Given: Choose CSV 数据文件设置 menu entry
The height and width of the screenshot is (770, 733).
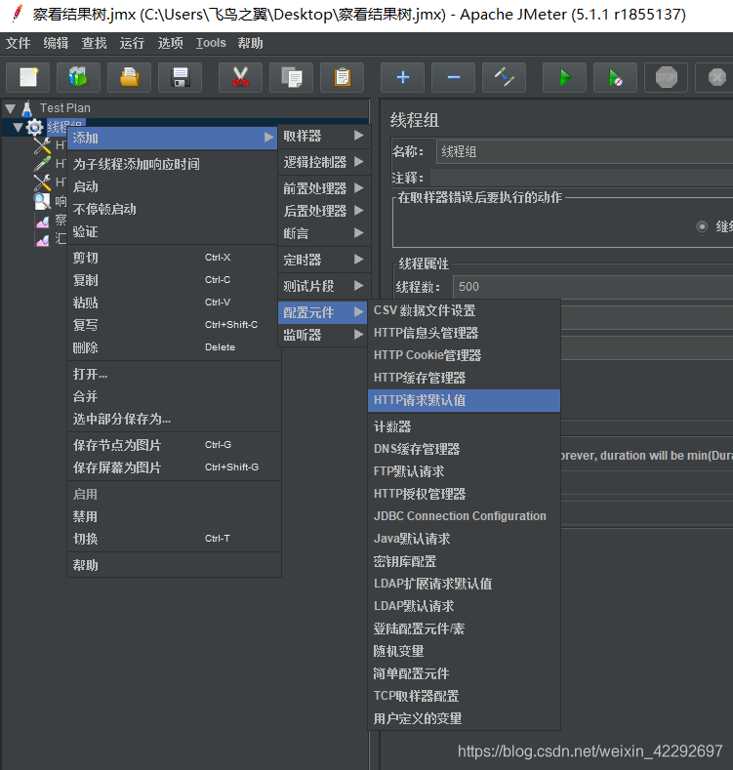Looking at the screenshot, I should [x=464, y=310].
